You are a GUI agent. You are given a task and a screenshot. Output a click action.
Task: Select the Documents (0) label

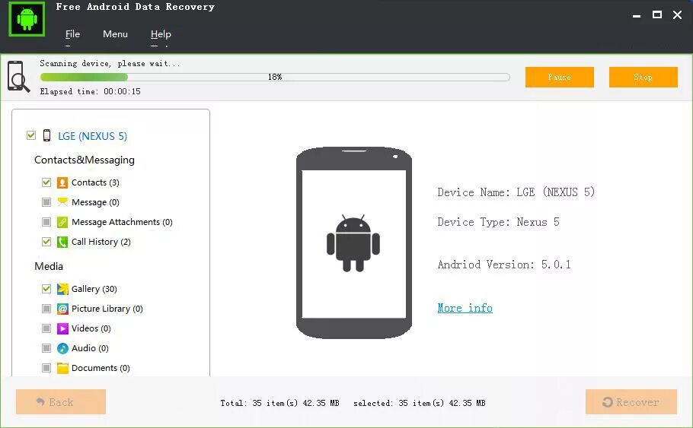pyautogui.click(x=101, y=368)
